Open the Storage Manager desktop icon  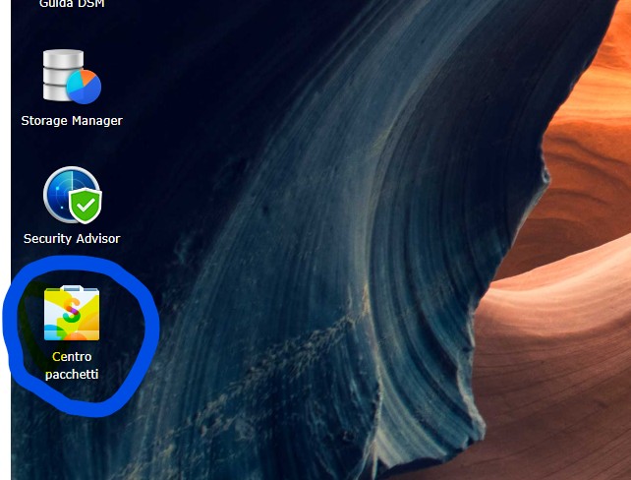[x=72, y=78]
